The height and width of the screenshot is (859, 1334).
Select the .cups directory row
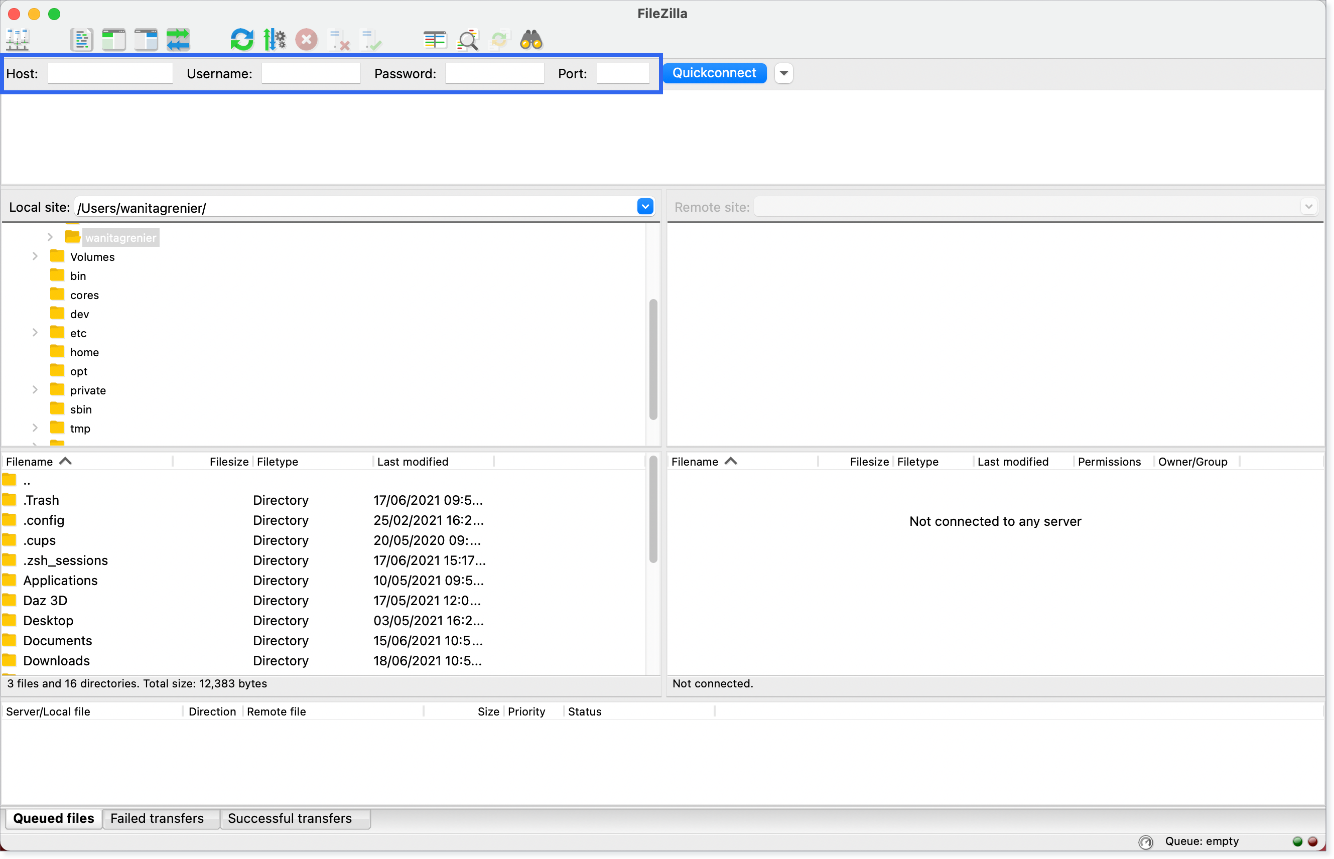click(x=323, y=540)
